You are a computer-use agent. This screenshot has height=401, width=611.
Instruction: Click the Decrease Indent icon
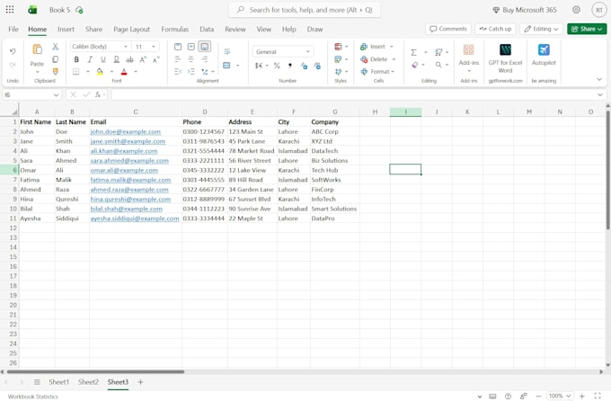pyautogui.click(x=178, y=71)
